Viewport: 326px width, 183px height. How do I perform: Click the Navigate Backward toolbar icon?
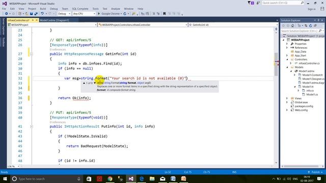pyautogui.click(x=7, y=14)
